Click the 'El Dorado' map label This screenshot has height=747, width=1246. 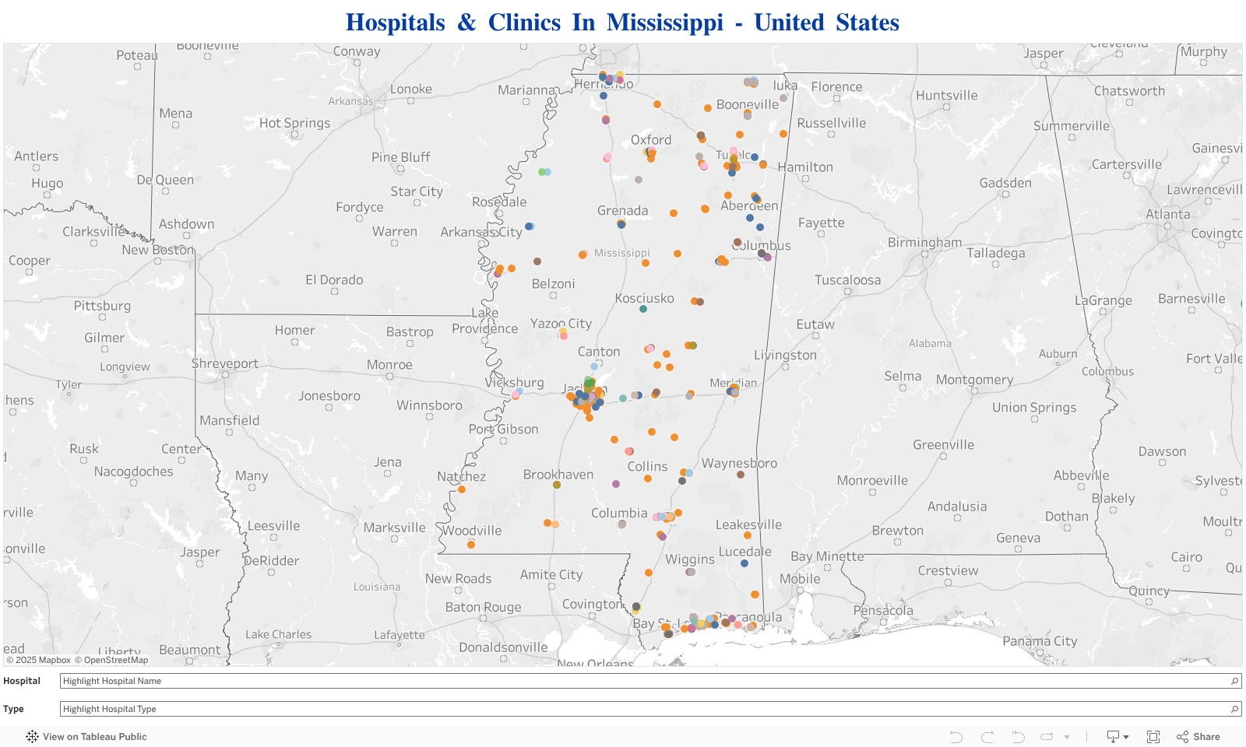click(x=334, y=280)
